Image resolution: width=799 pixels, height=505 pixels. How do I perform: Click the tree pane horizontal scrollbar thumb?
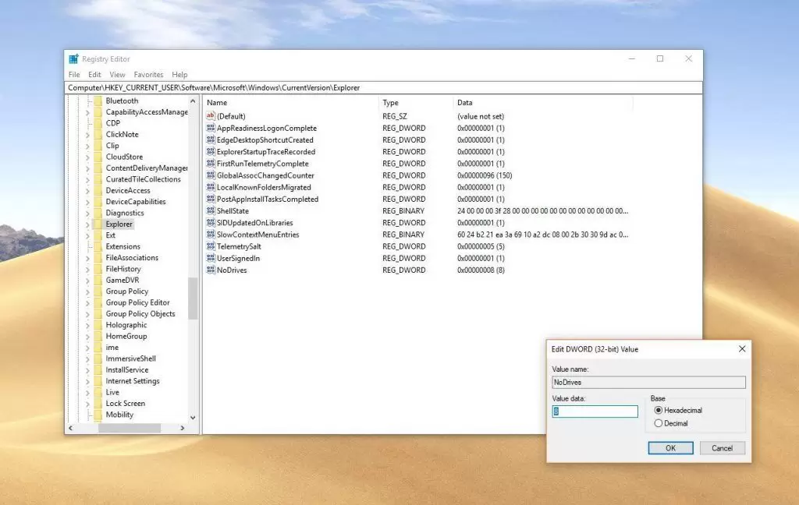point(130,428)
